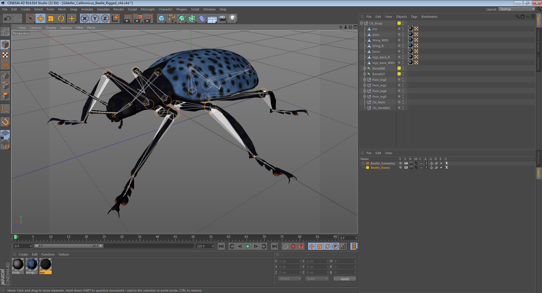542x293 pixels.
Task: Expand the Poin_leg2 object
Action: pos(364,85)
